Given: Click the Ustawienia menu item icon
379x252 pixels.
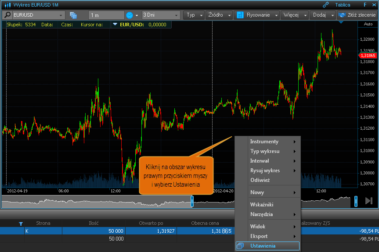Looking at the screenshot, I should (x=240, y=246).
